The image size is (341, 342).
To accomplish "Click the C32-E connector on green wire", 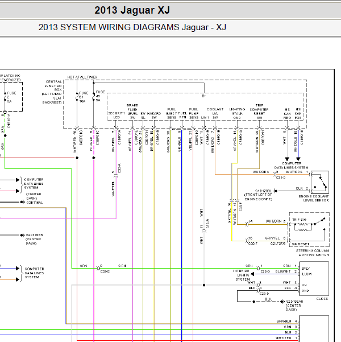I will pyautogui.click(x=98, y=268).
